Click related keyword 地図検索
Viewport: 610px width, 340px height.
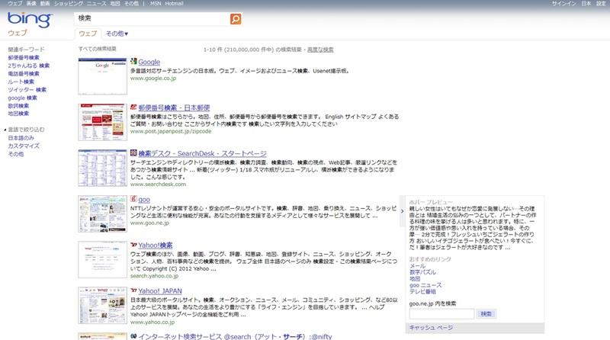[x=18, y=114]
